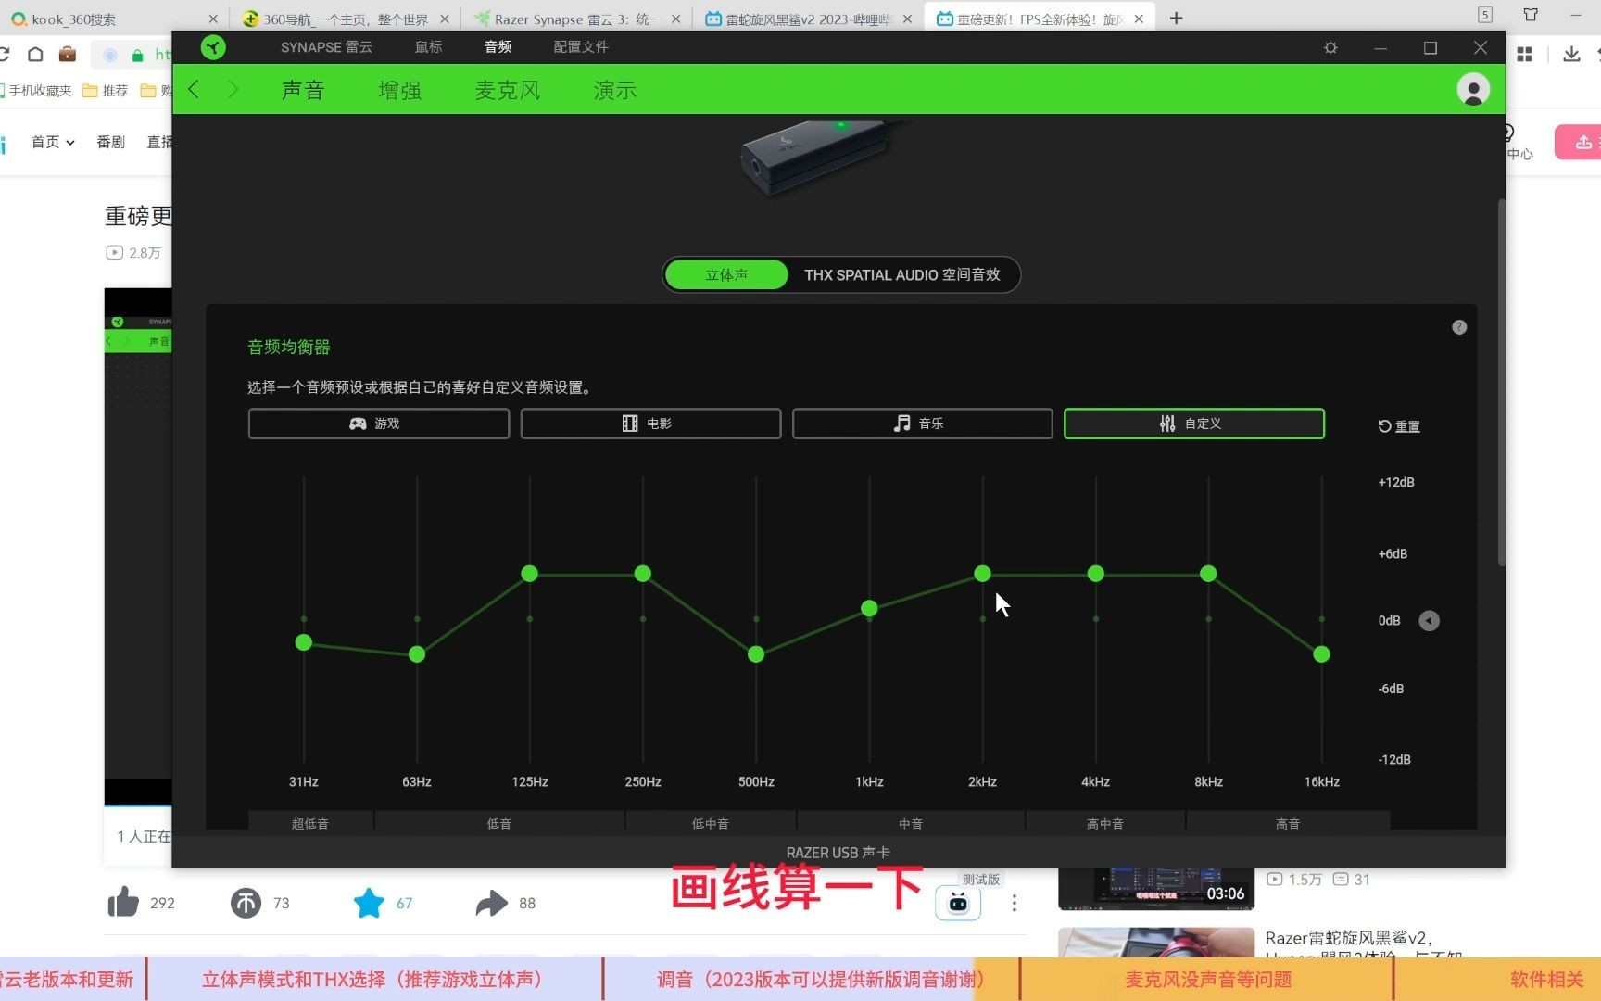Select 立体声 stereo mode

point(726,275)
